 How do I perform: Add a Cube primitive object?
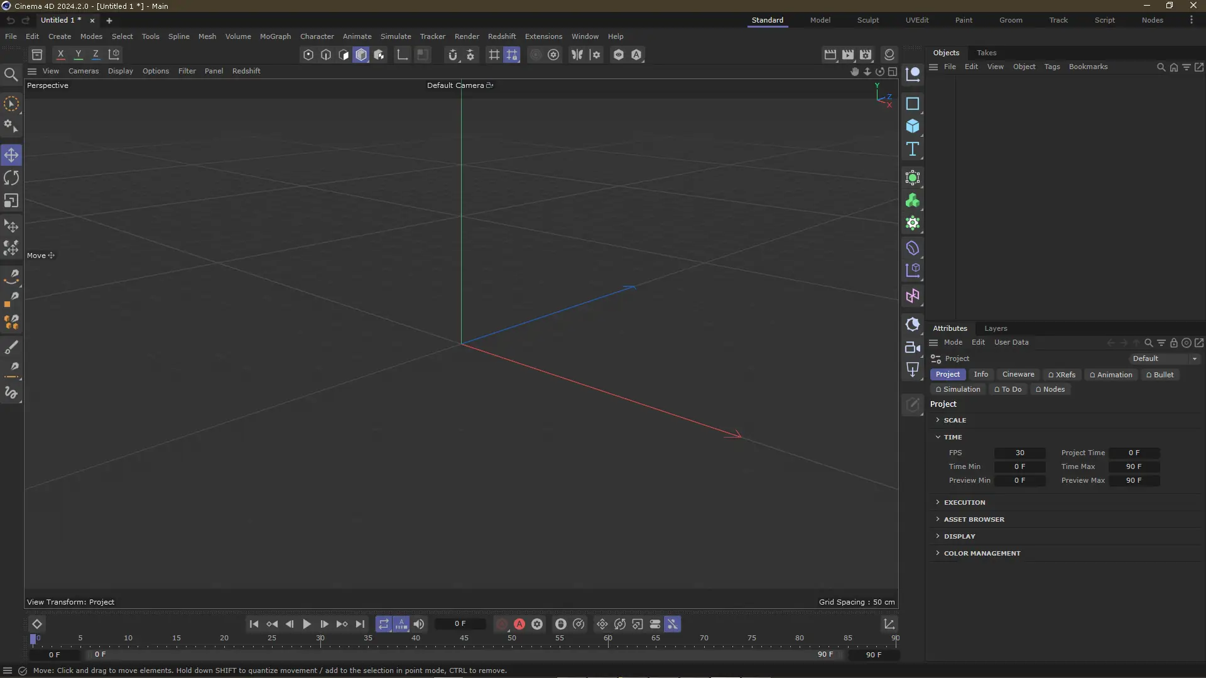coord(913,126)
